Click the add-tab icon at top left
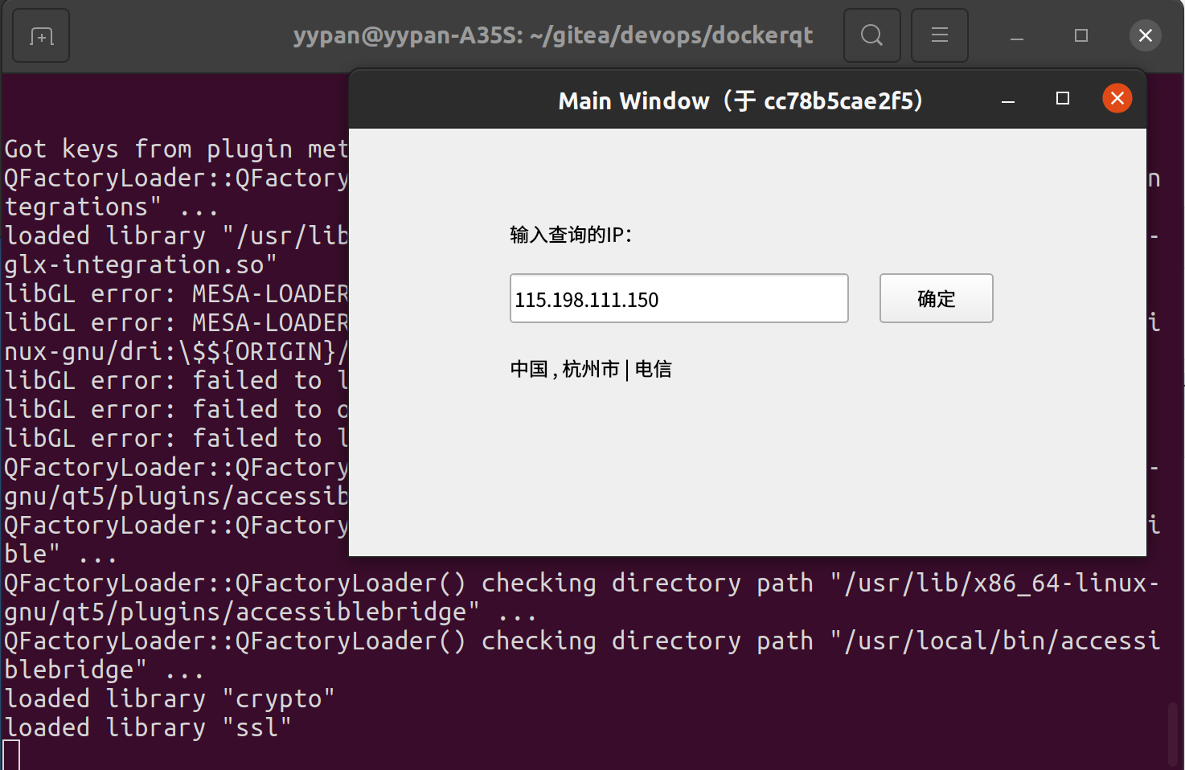 pos(40,35)
